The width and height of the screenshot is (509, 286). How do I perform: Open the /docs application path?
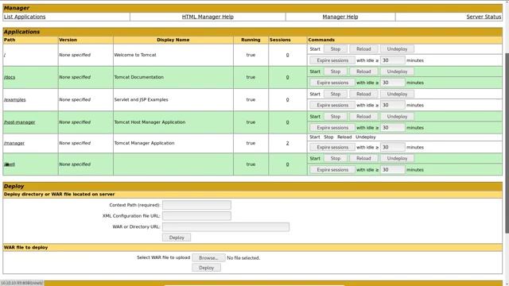10,77
